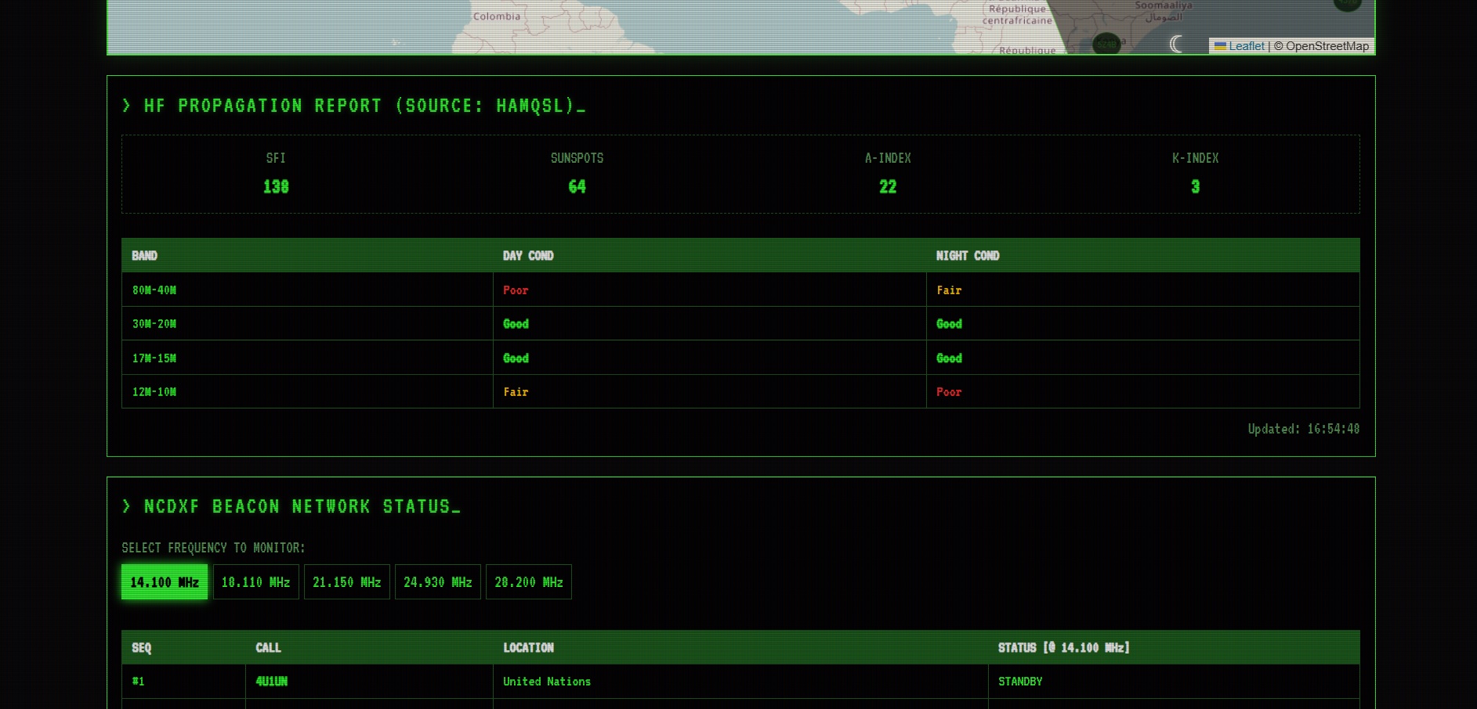The image size is (1477, 709).
Task: Click the SFI value 138
Action: coord(276,187)
